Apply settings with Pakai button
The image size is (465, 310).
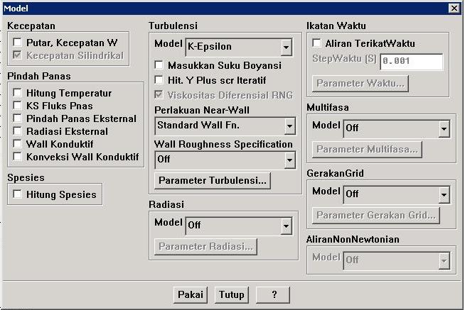191,294
